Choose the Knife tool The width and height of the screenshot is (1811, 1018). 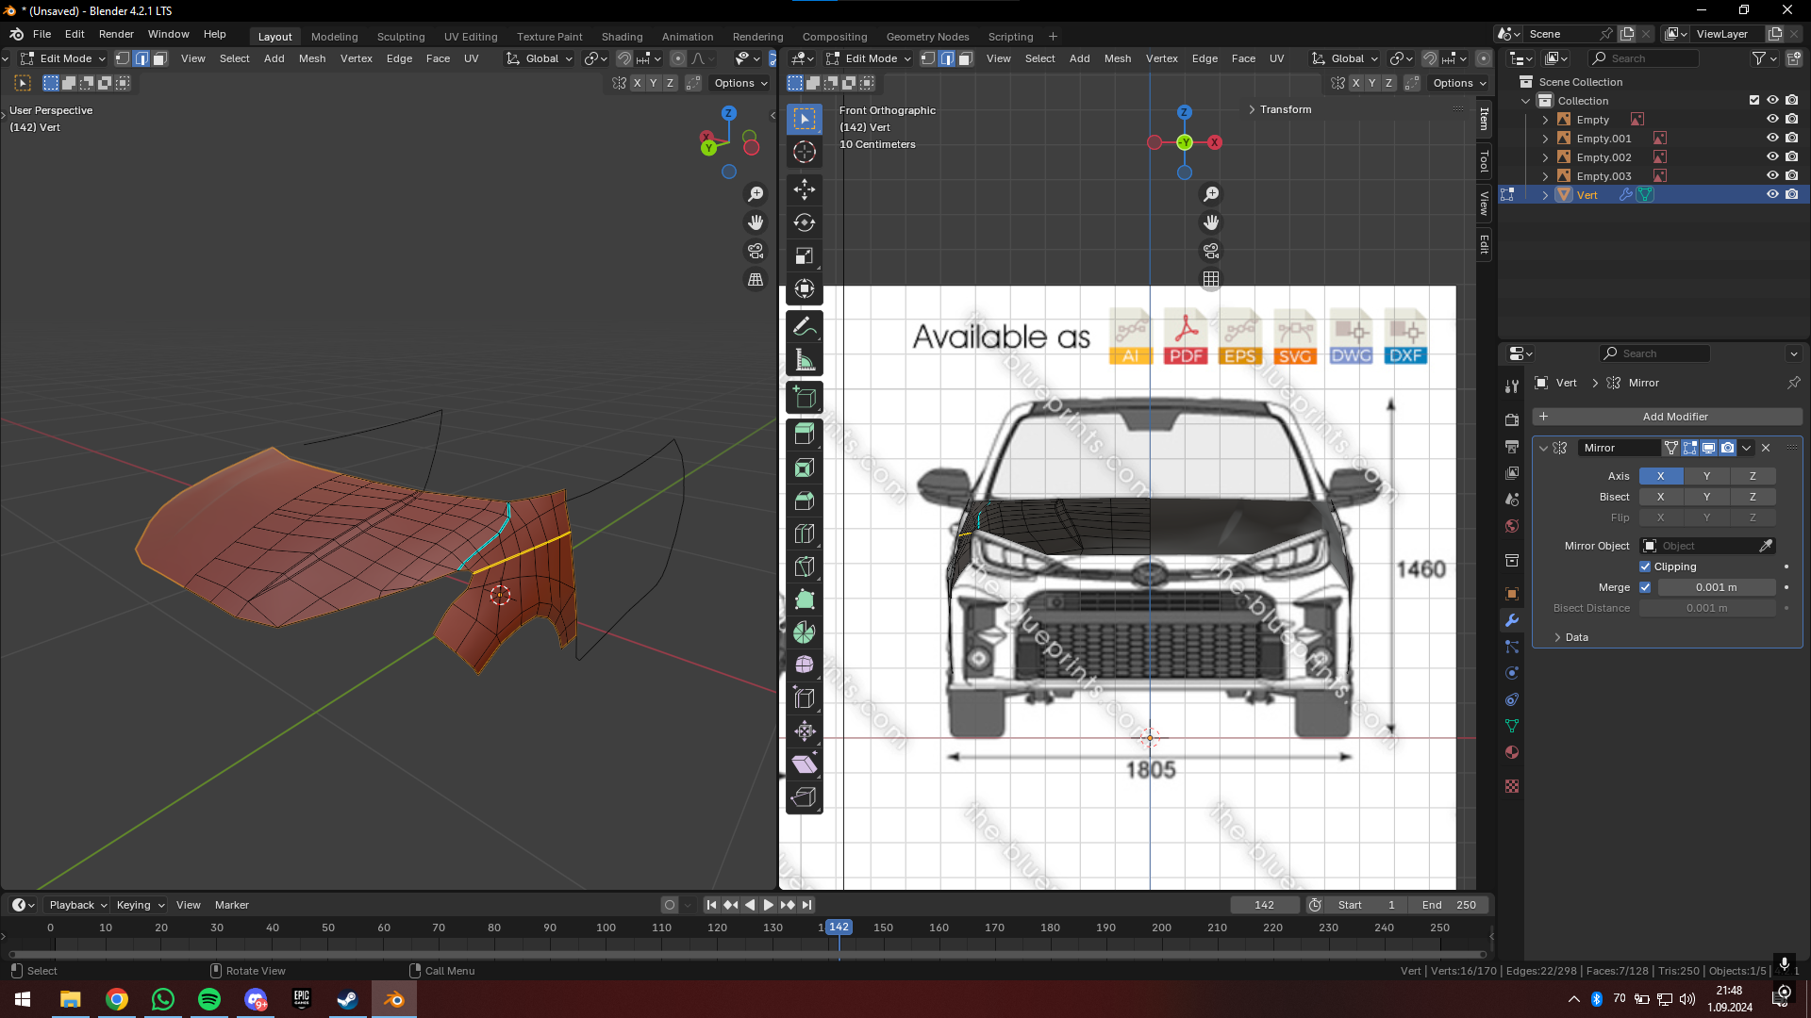click(804, 566)
